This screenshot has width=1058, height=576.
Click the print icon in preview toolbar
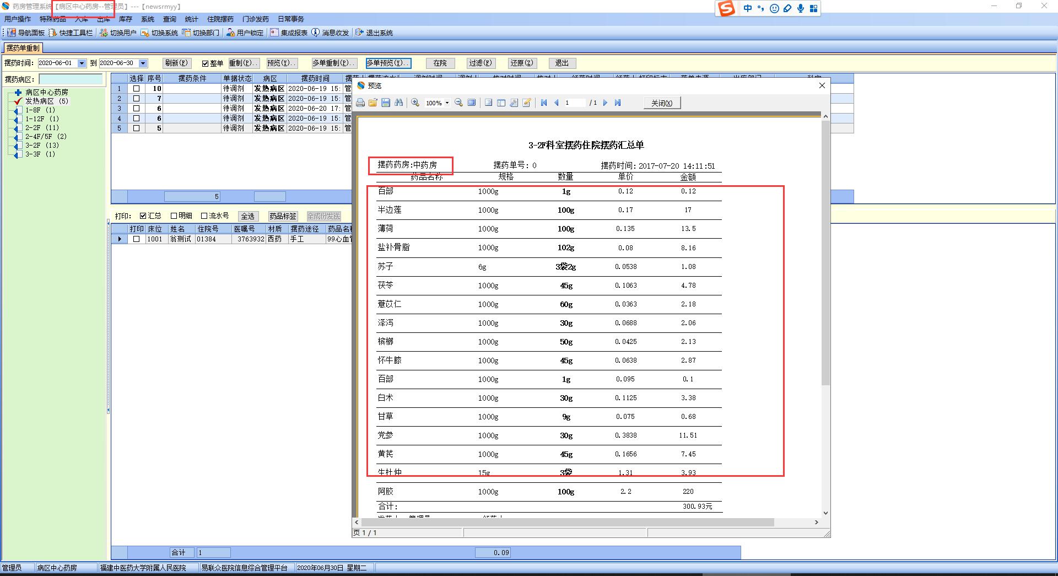(x=360, y=103)
